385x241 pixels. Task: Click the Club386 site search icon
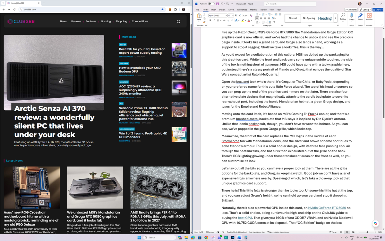pyautogui.click(x=178, y=22)
